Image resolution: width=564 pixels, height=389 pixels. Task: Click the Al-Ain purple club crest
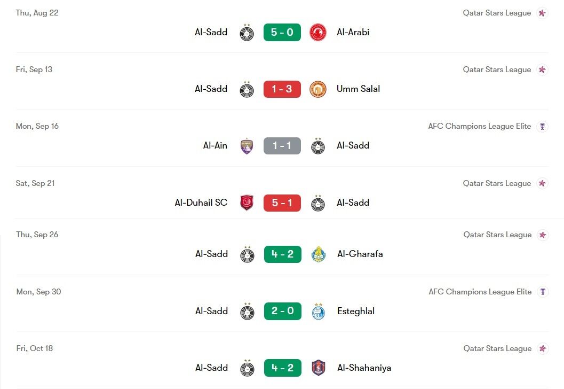pyautogui.click(x=247, y=146)
